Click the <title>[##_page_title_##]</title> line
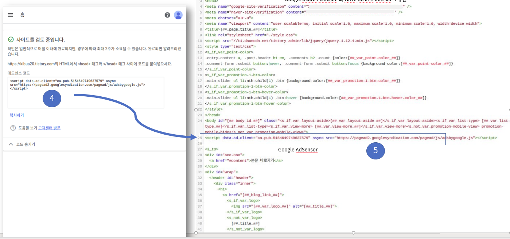Viewport: 510px width, 239px height. (x=241, y=29)
